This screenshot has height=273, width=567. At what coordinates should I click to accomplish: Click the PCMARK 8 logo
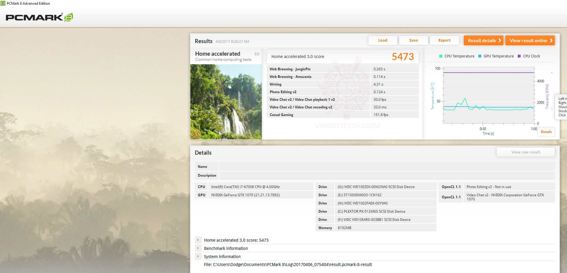tap(39, 17)
